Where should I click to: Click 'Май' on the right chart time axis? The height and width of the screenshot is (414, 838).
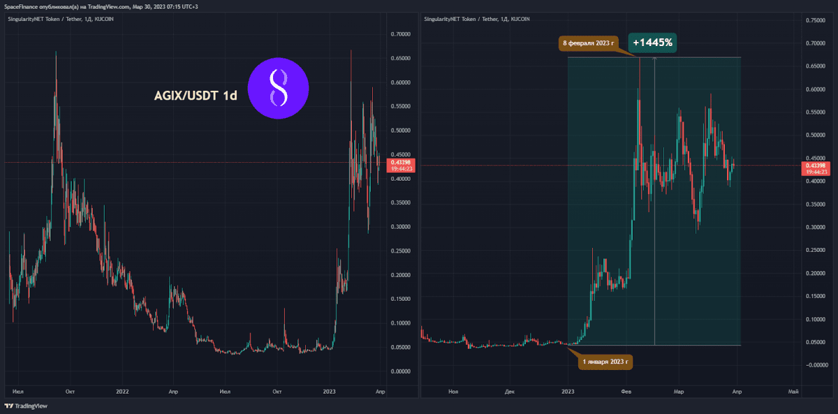click(793, 391)
